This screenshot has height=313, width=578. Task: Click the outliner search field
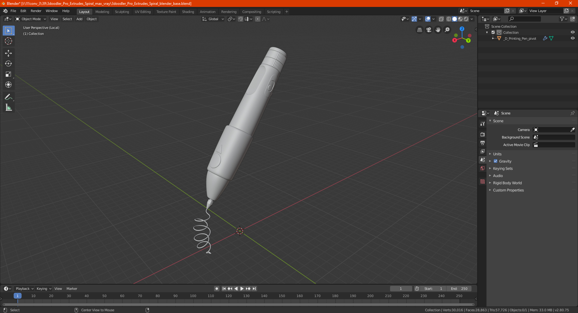[x=524, y=19]
